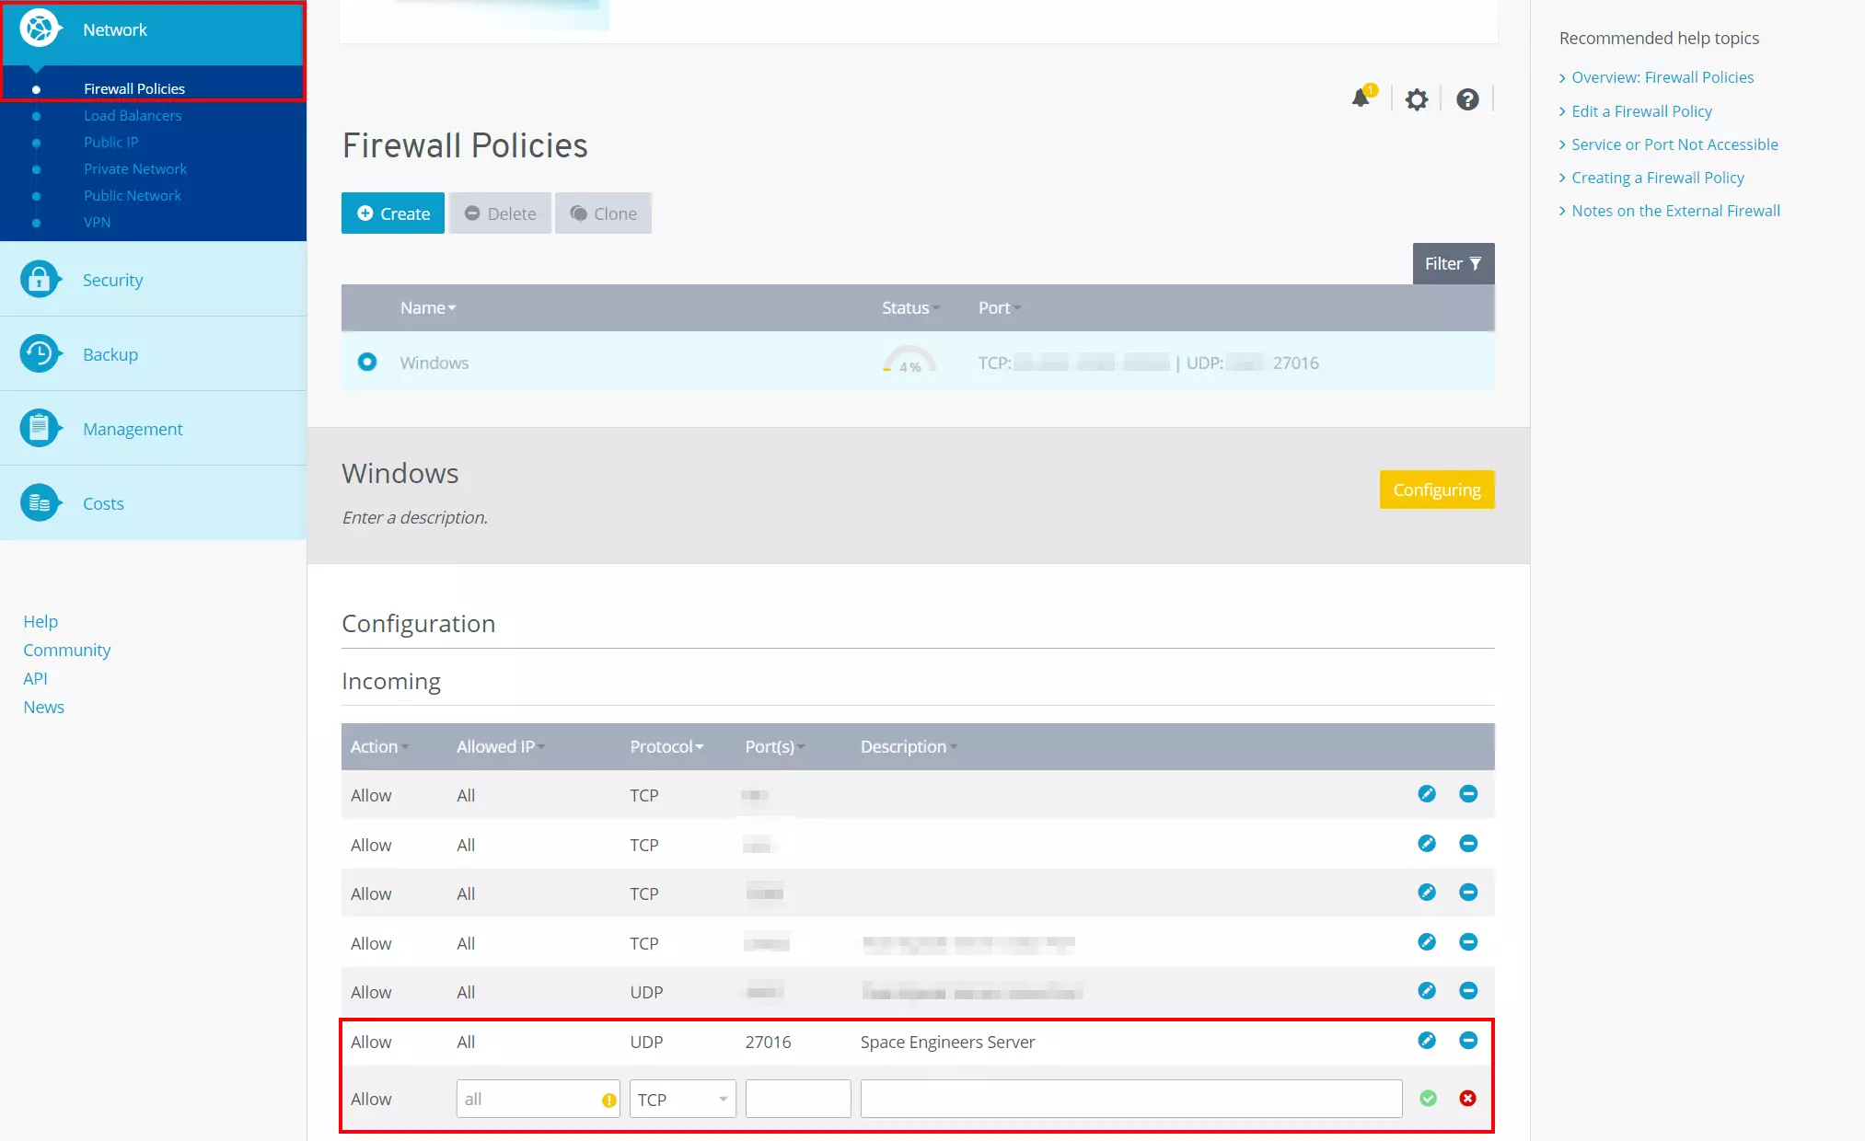Sort rules by Protocol column
This screenshot has width=1865, height=1141.
click(666, 746)
